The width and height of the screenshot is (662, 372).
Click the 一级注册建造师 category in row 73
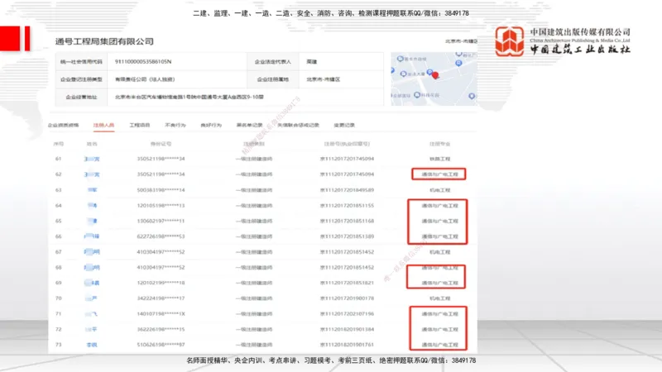tap(254, 345)
